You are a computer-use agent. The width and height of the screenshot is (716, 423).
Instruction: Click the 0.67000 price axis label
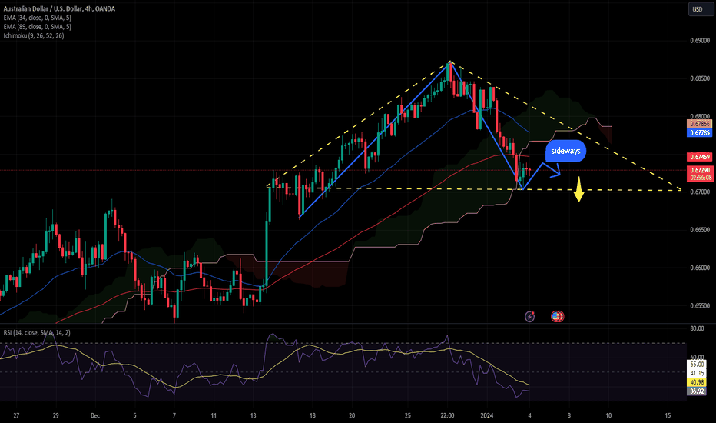pyautogui.click(x=700, y=192)
